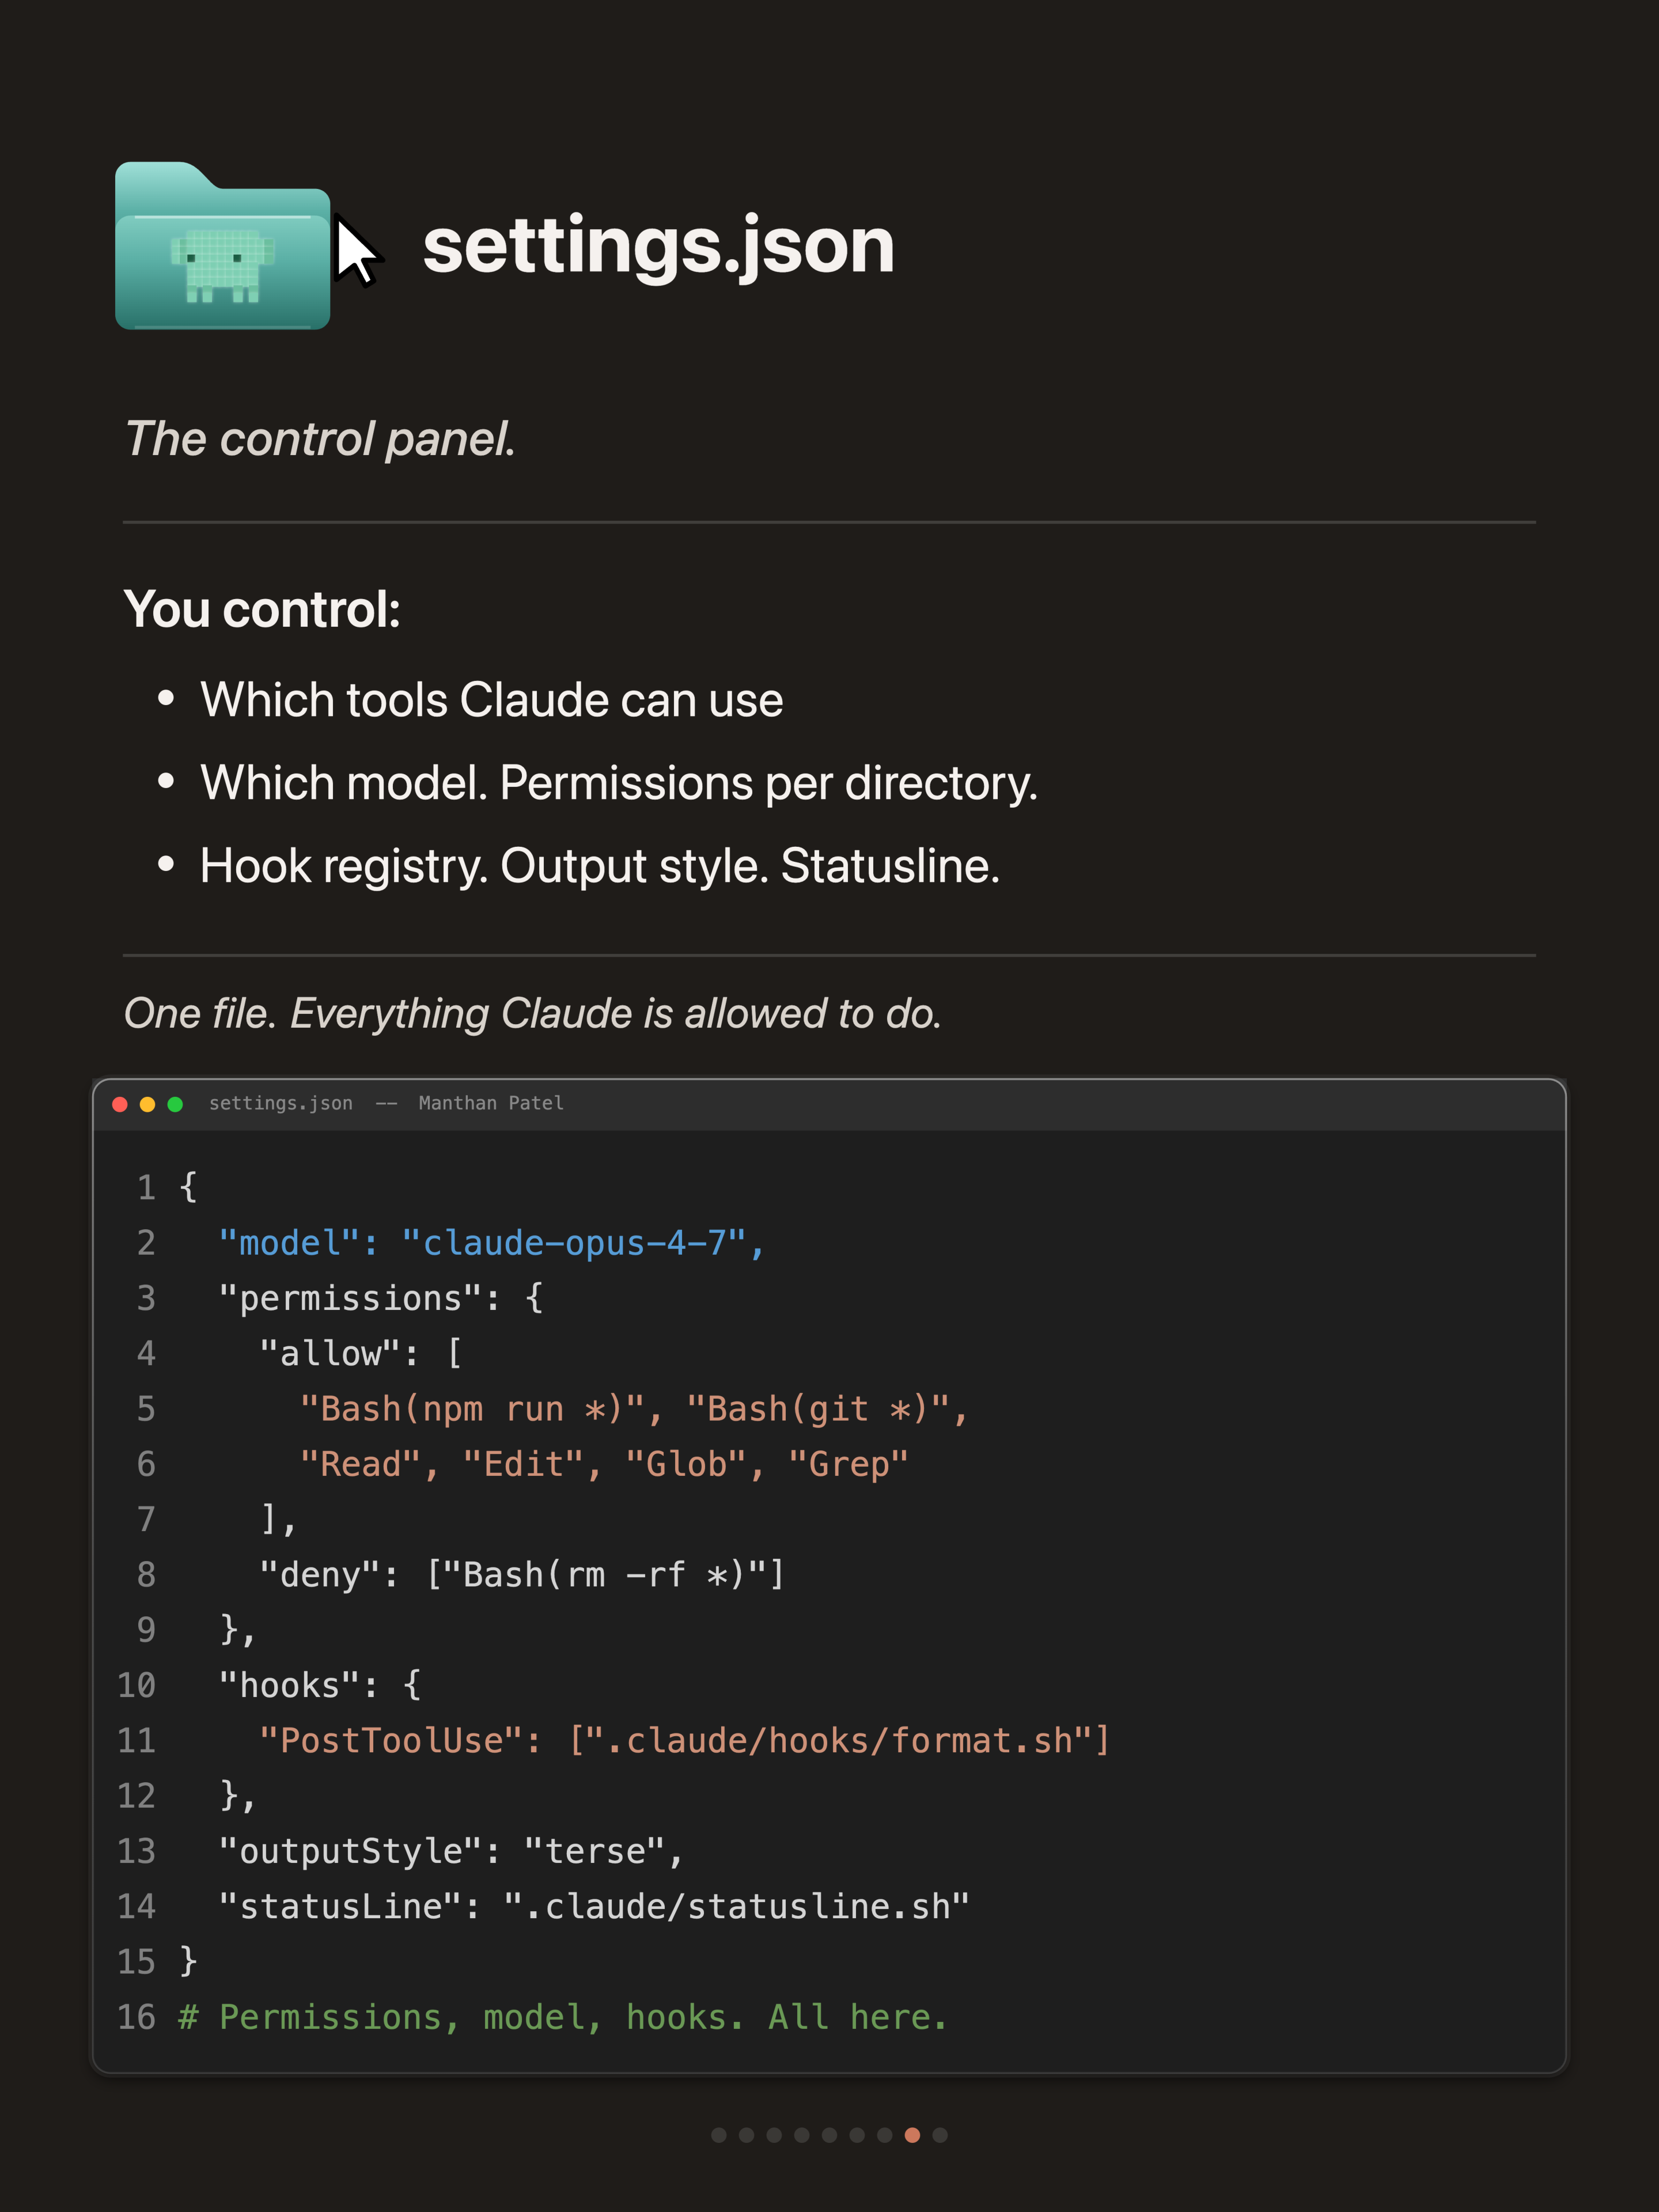Click the statusLine .claude/statusline.sh path
Image resolution: width=1659 pixels, height=2212 pixels.
pyautogui.click(x=737, y=1907)
